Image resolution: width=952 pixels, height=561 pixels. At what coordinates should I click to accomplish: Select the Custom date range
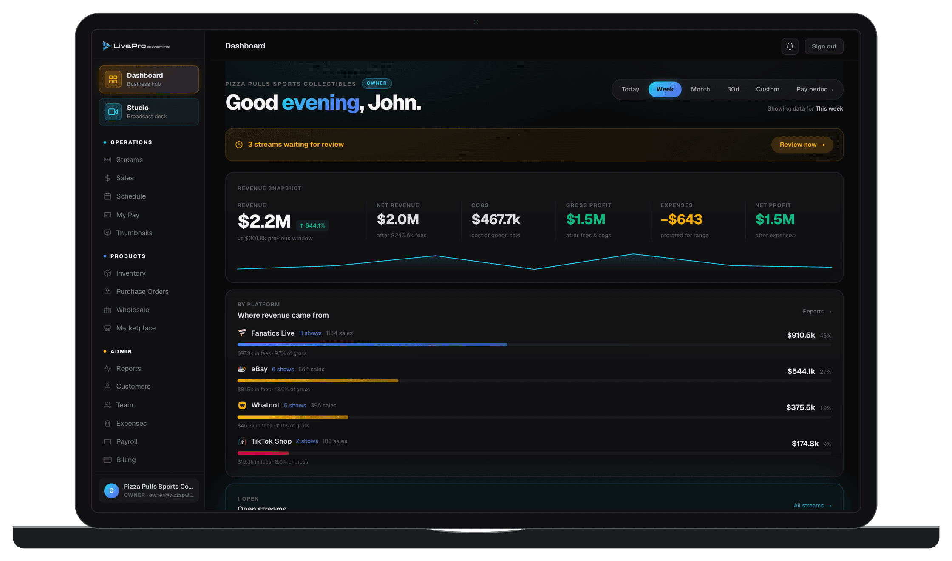768,89
